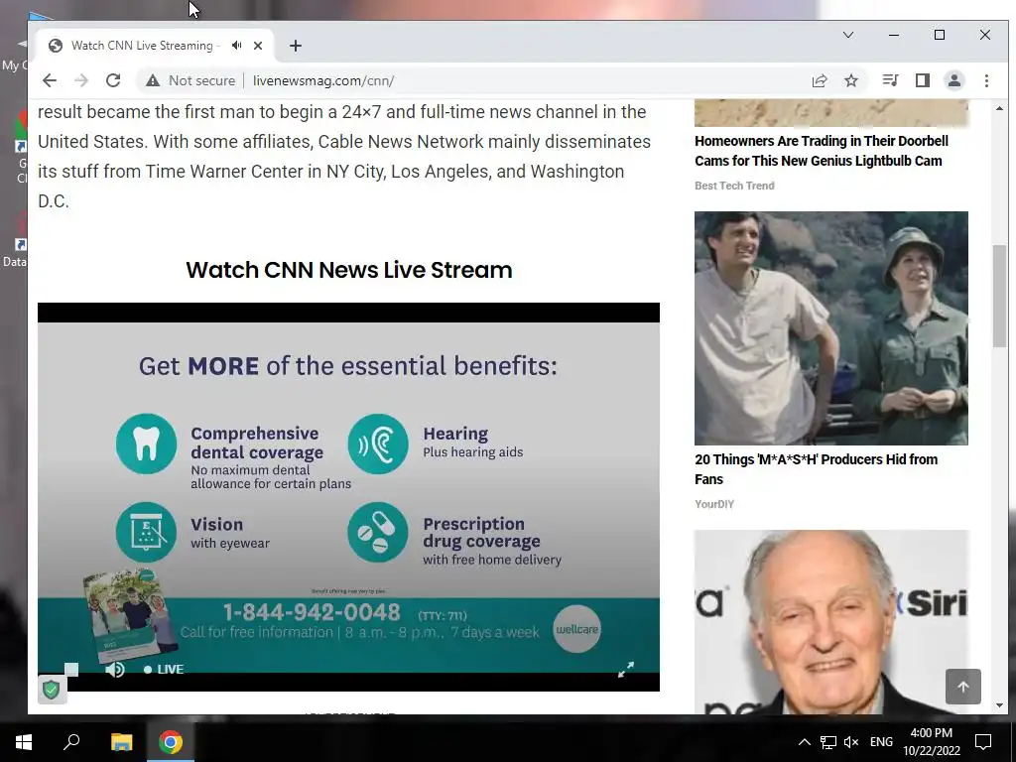Image resolution: width=1016 pixels, height=762 pixels.
Task: Click the Watch CNN News Live Stream heading
Action: [x=348, y=270]
